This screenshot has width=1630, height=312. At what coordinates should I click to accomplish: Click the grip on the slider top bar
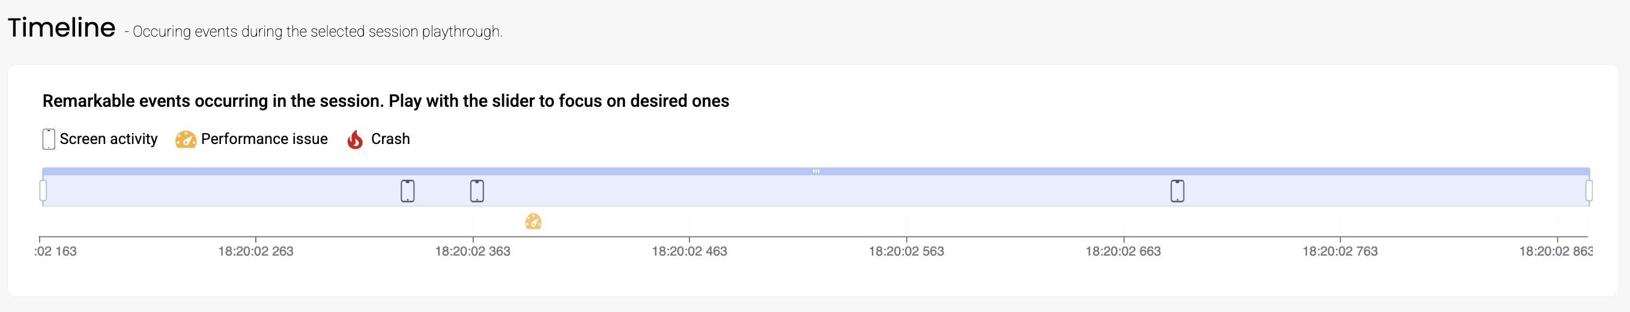point(816,171)
